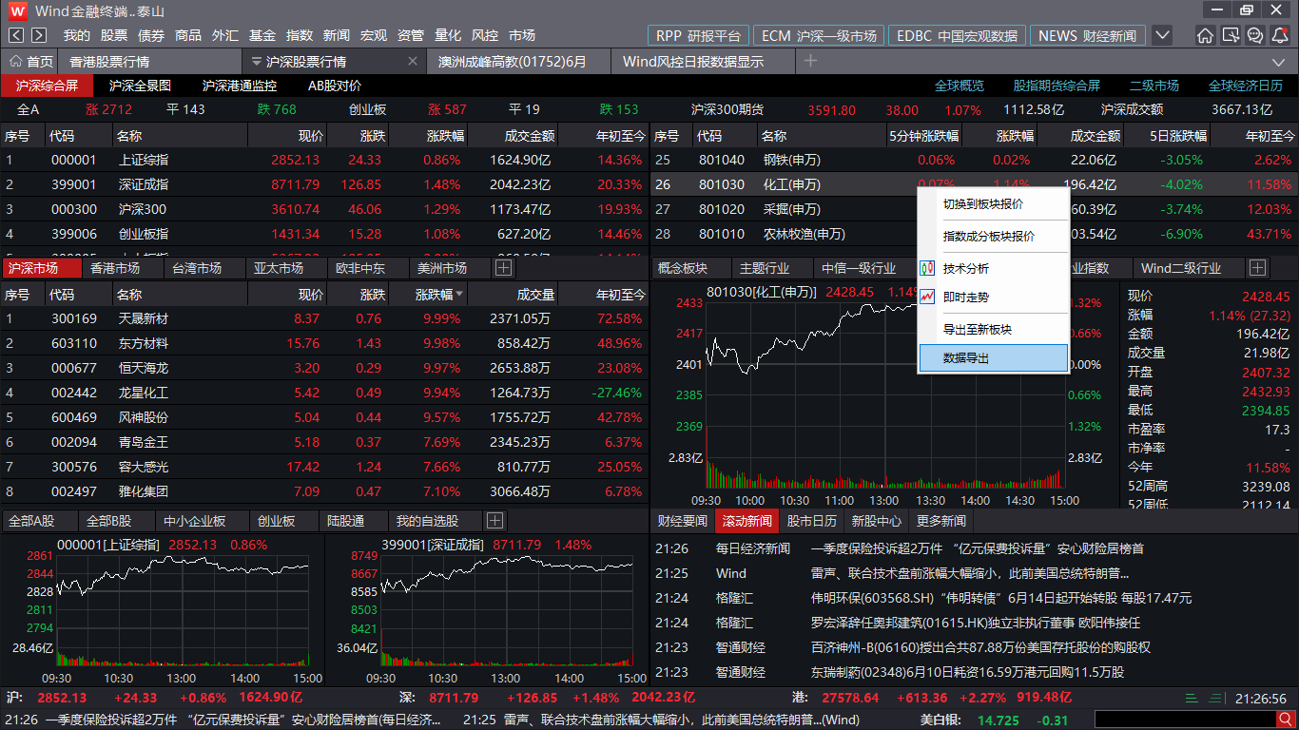Expand the tab list chevron at far right
The image size is (1299, 730).
(x=1280, y=61)
